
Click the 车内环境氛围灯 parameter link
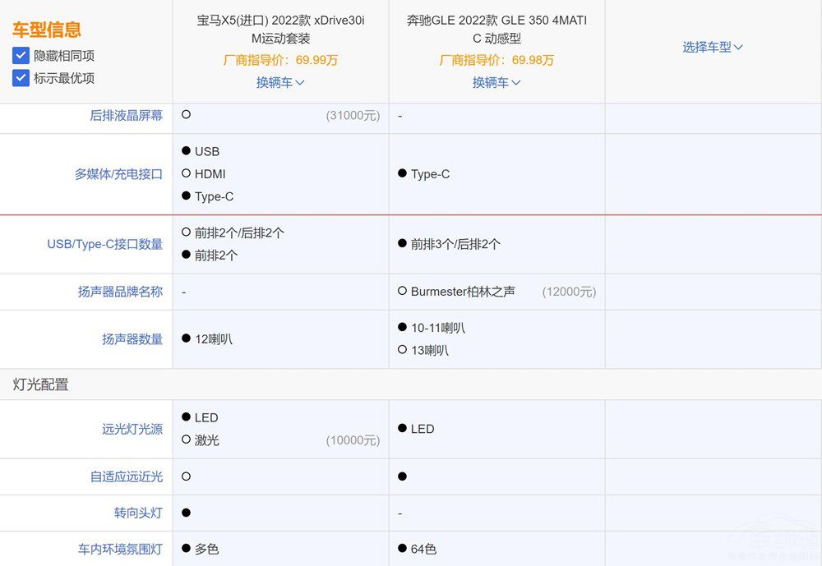coord(120,549)
